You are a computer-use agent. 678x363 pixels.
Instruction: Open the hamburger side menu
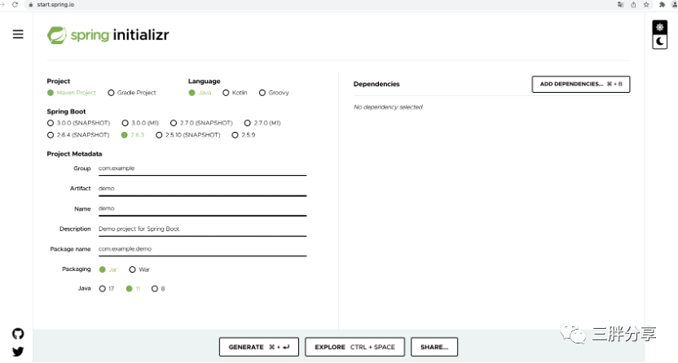[x=18, y=34]
